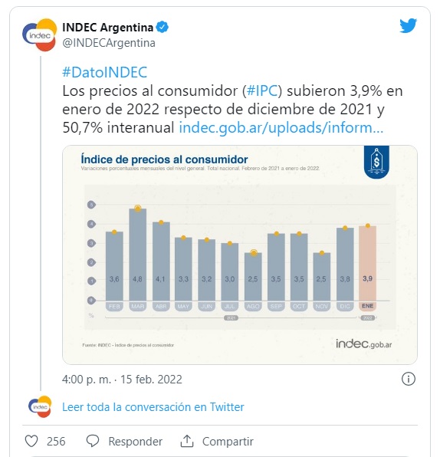Click the INDEC Argentina account name
The image size is (440, 457).
click(107, 28)
